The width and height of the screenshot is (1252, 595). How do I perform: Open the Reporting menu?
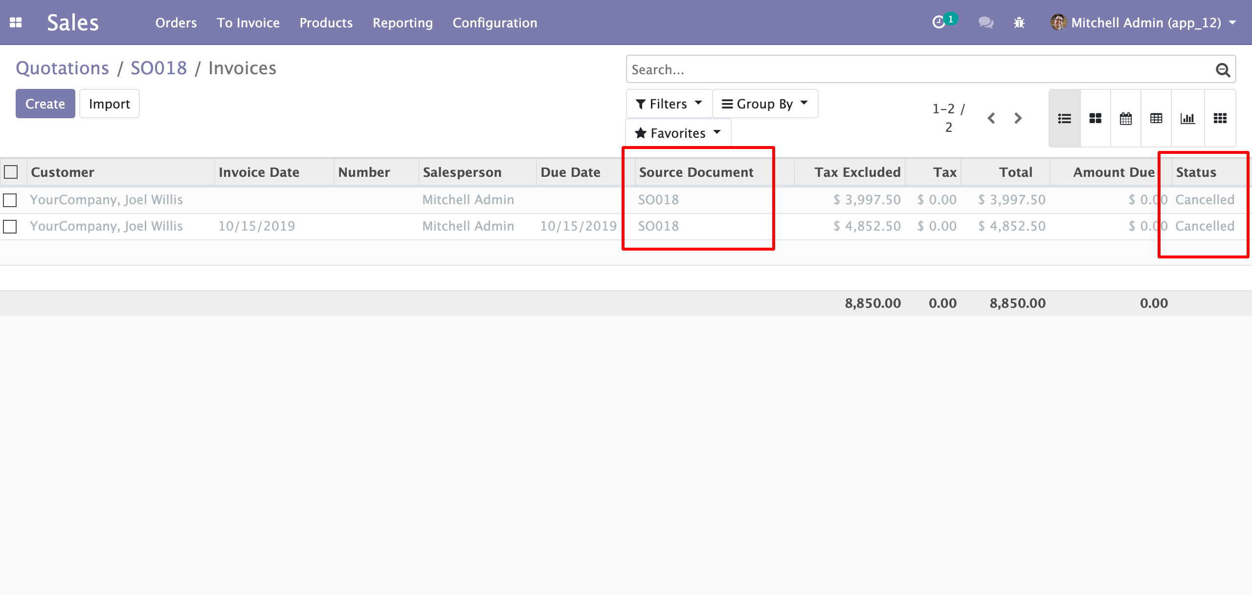coord(402,22)
